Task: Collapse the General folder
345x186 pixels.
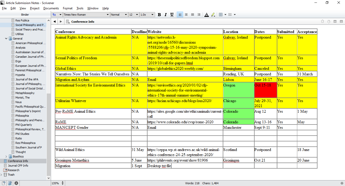Action: [6, 39]
